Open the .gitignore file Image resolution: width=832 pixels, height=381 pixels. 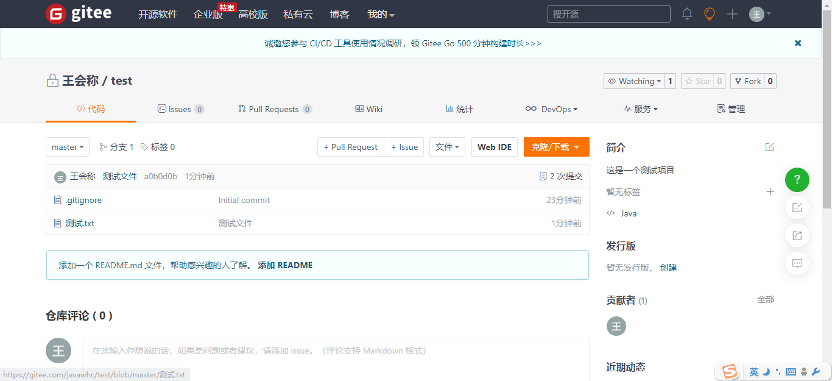coord(83,200)
